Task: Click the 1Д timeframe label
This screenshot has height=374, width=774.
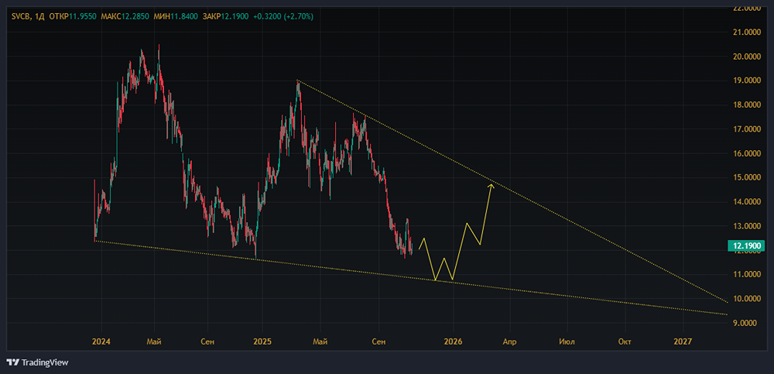Action: [41, 16]
